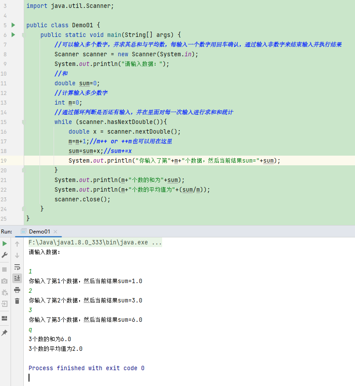This screenshot has width=355, height=386.
Task: Click line number 19 in the gutter
Action: point(4,161)
